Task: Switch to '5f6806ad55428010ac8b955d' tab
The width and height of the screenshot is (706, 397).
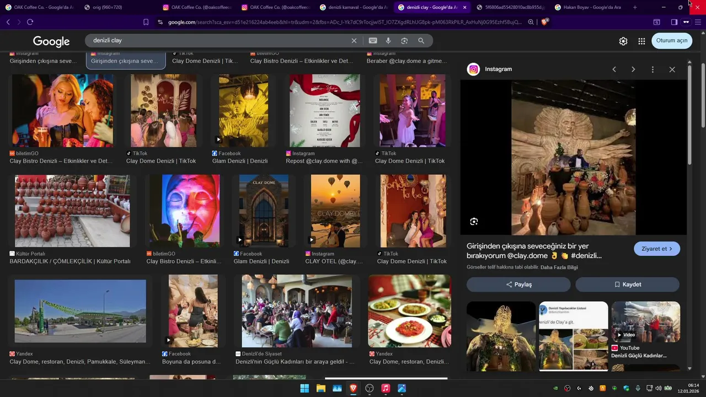Action: pos(510,7)
